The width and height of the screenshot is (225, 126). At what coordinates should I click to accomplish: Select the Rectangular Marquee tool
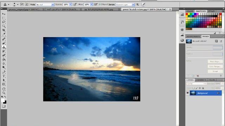pyautogui.click(x=4, y=18)
